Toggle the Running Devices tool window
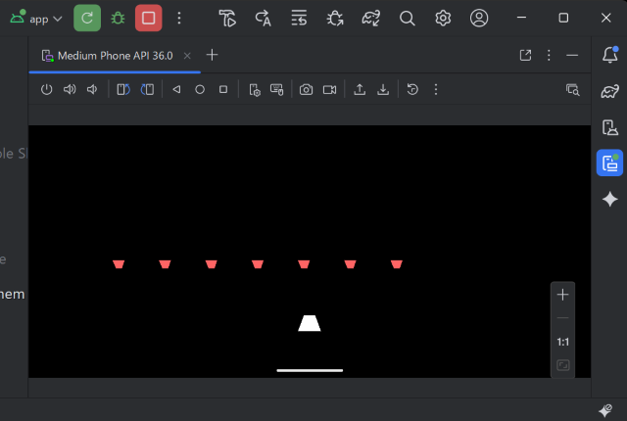627x421 pixels. (609, 163)
